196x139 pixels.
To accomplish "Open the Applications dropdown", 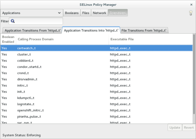I will pyautogui.click(x=32, y=13).
